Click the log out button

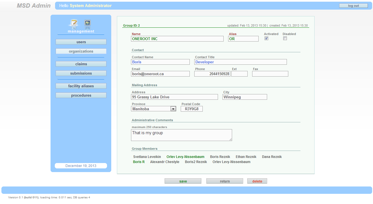pyautogui.click(x=354, y=6)
